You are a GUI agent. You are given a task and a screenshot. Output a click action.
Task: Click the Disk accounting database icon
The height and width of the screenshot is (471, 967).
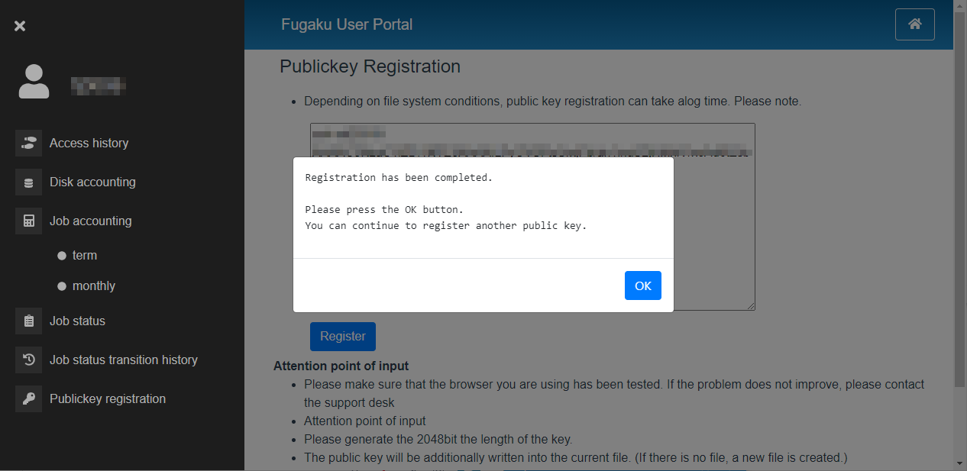(x=28, y=182)
